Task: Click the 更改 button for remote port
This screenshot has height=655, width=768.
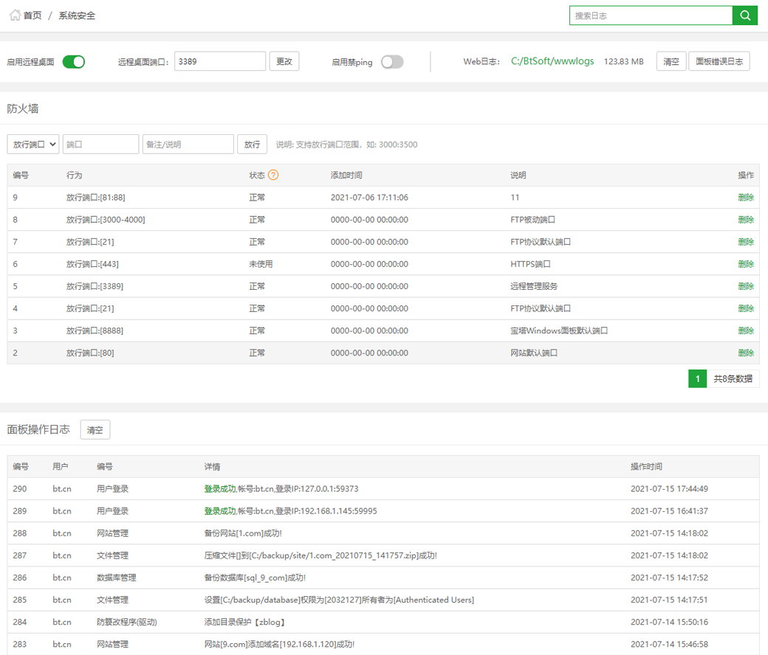Action: coord(284,62)
